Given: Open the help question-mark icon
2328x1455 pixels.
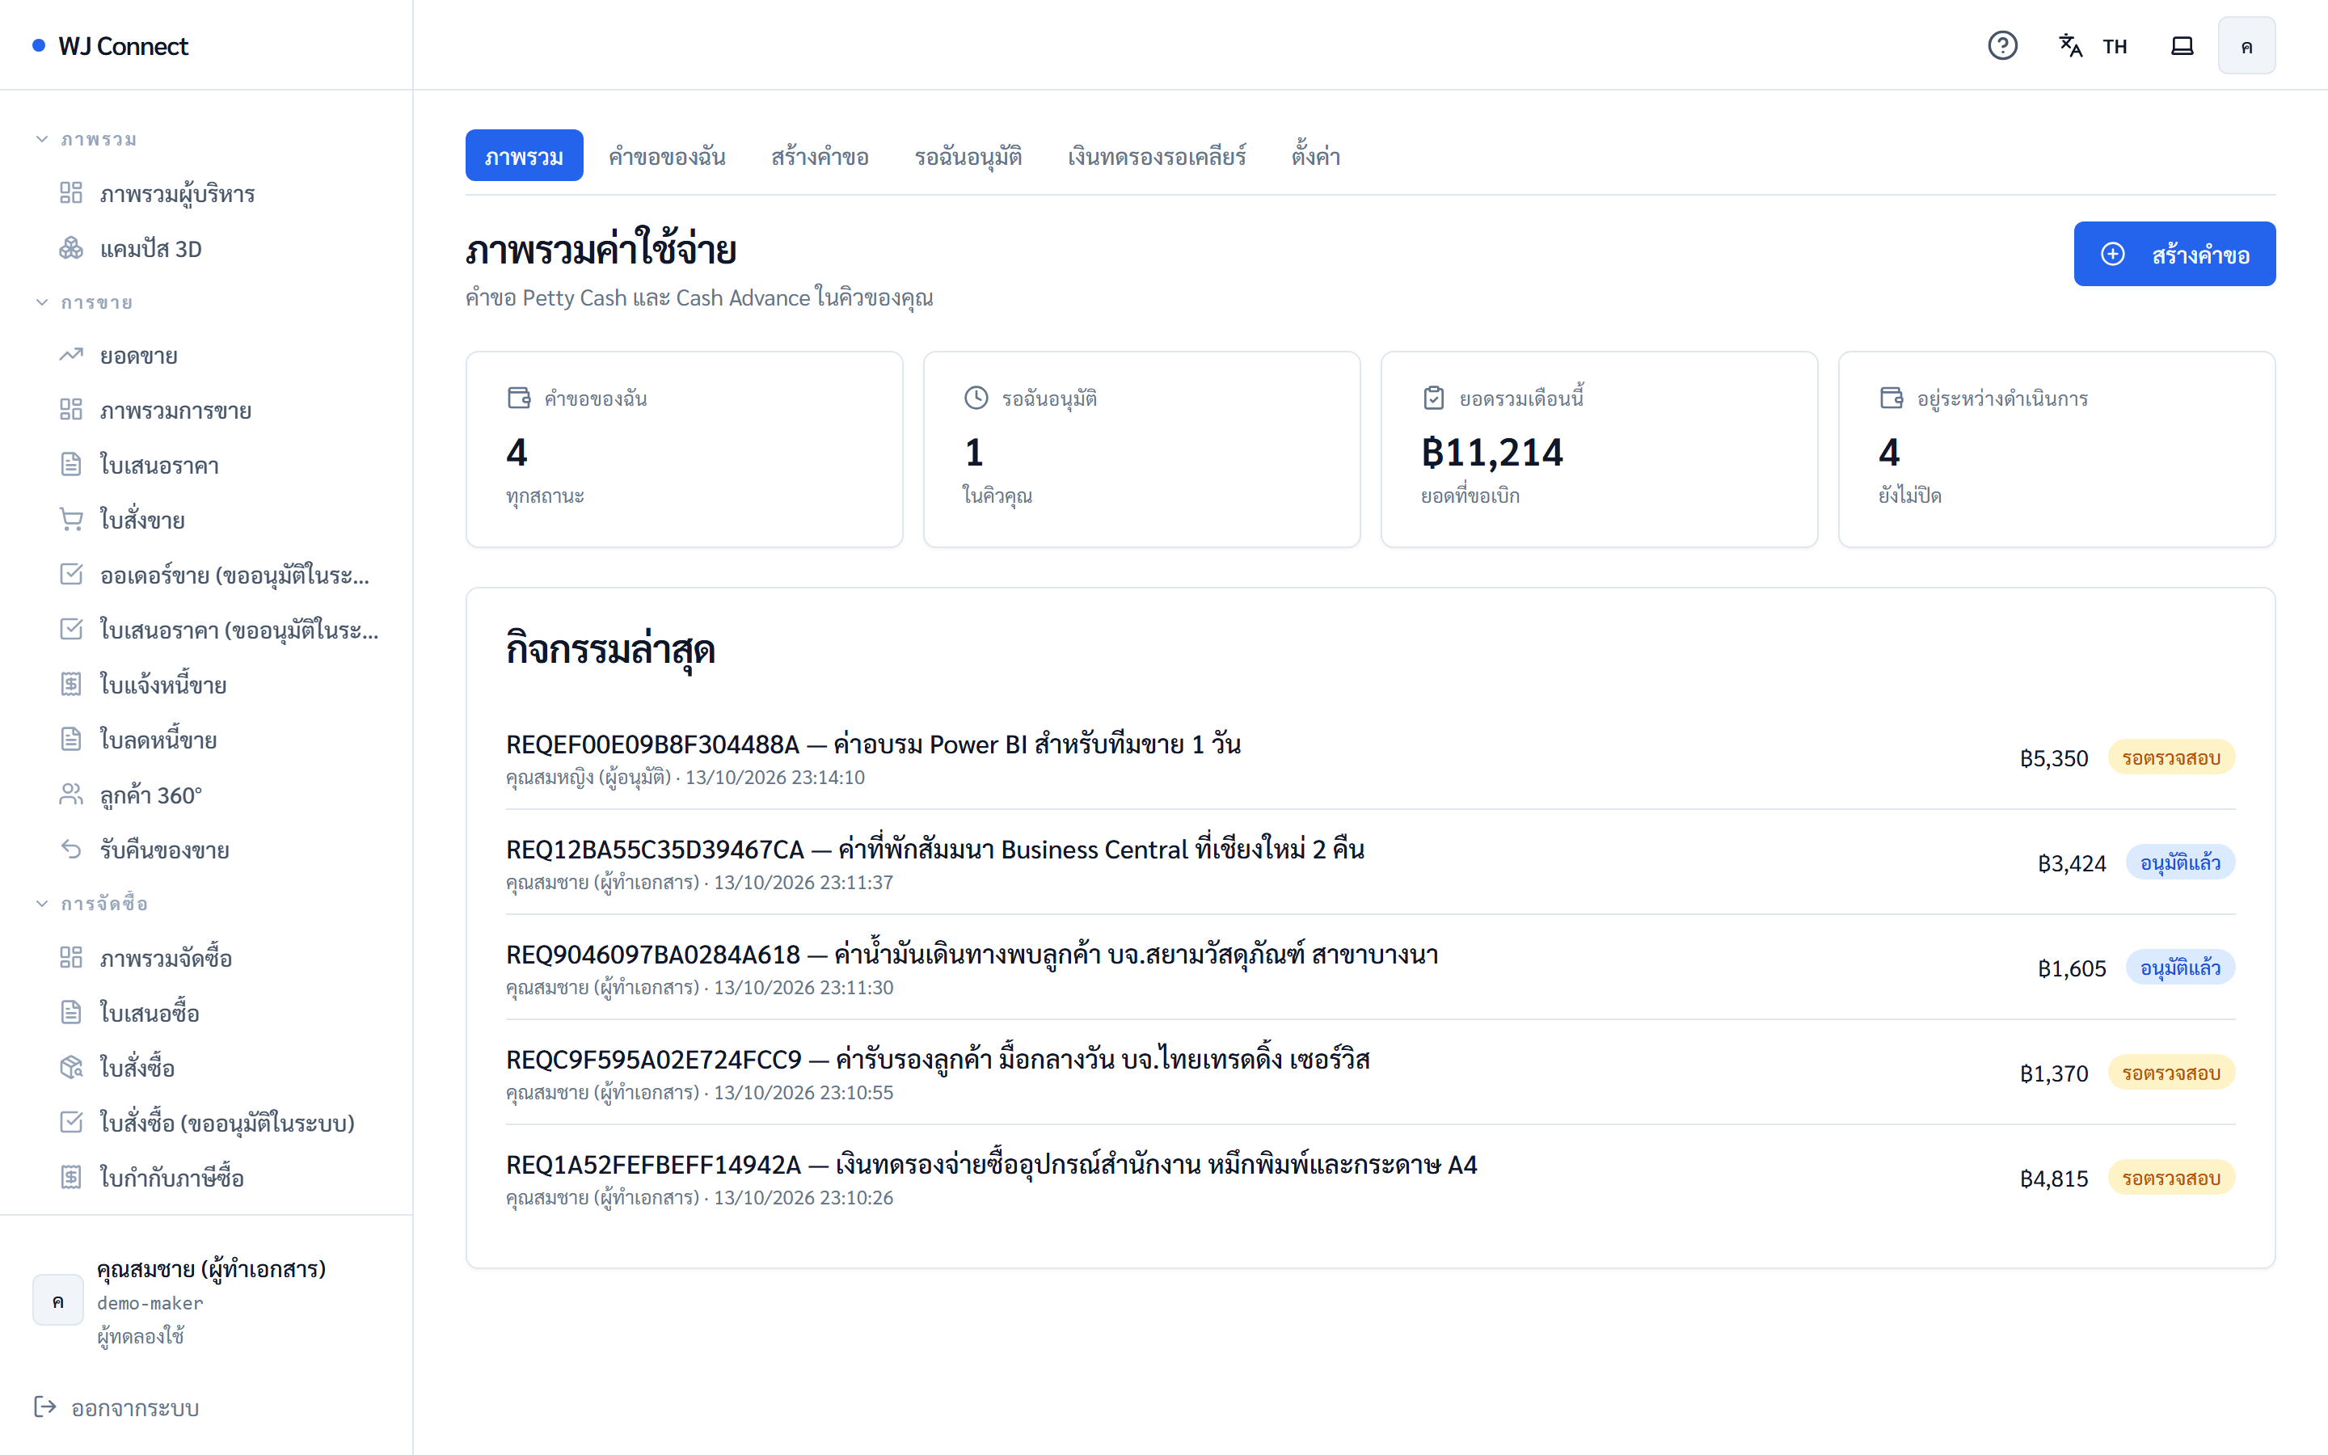Looking at the screenshot, I should 2002,45.
